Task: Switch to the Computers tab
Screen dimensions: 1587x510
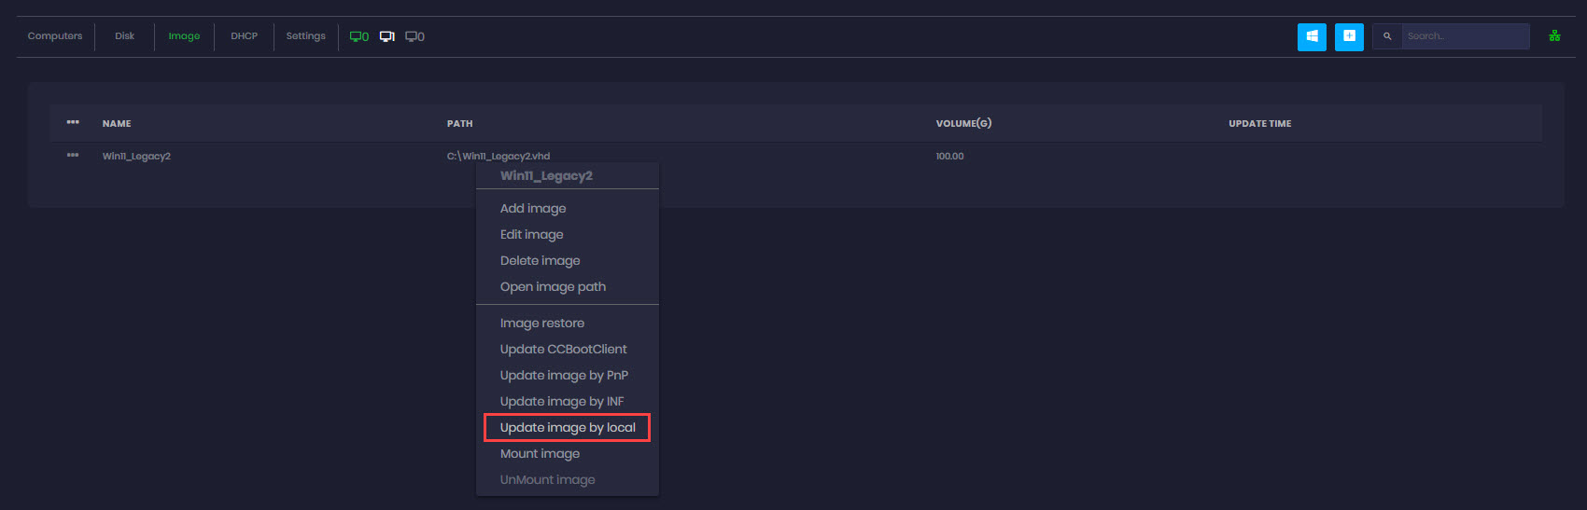Action: coord(55,36)
